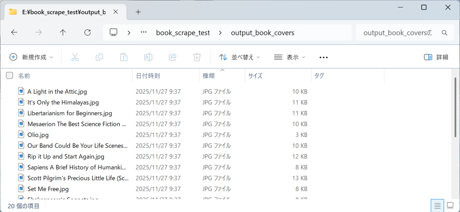
Task: Click the date of A Light in the Attic.jpg
Action: [x=158, y=92]
